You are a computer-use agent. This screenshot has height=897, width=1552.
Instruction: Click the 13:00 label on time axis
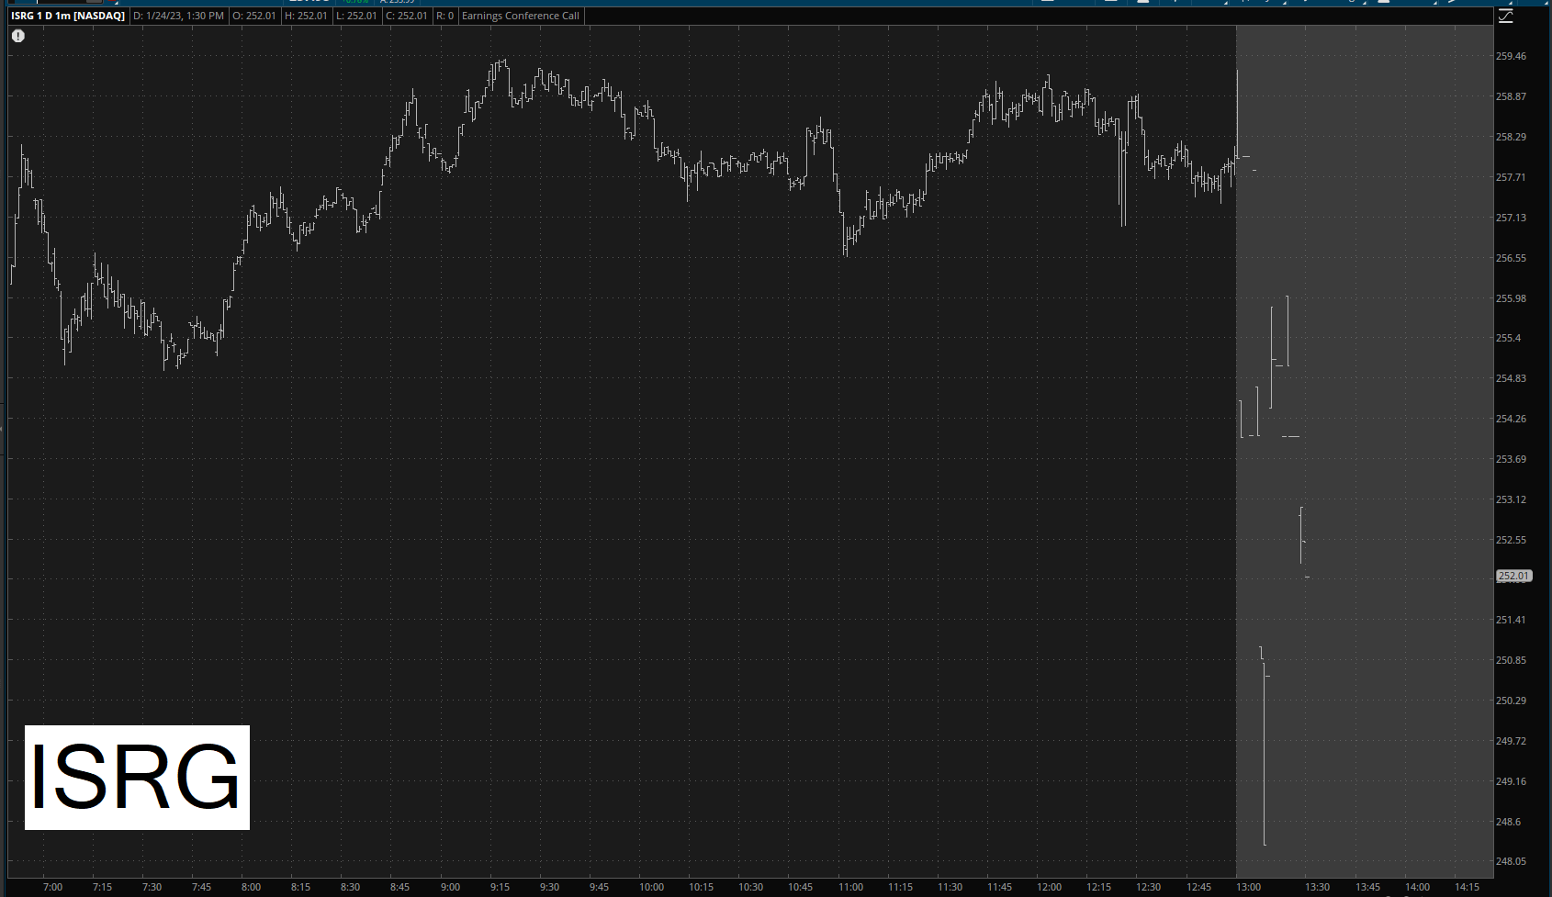tap(1248, 887)
